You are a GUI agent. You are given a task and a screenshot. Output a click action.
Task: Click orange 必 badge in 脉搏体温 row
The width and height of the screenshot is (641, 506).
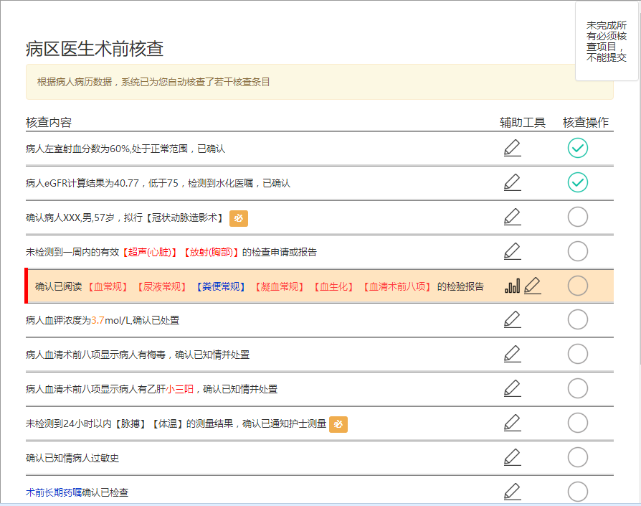[338, 424]
